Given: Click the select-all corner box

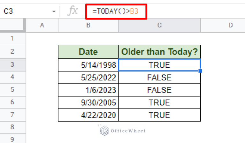Looking at the screenshot, I should tap(13, 25).
